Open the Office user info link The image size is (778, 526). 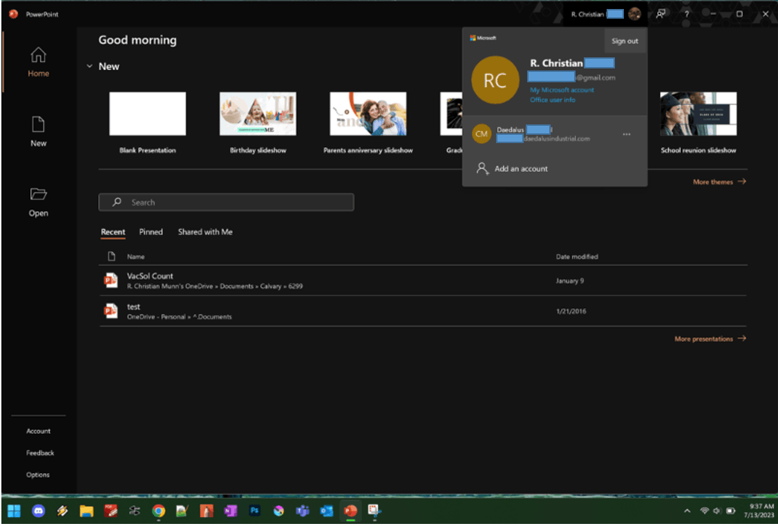[x=552, y=100]
